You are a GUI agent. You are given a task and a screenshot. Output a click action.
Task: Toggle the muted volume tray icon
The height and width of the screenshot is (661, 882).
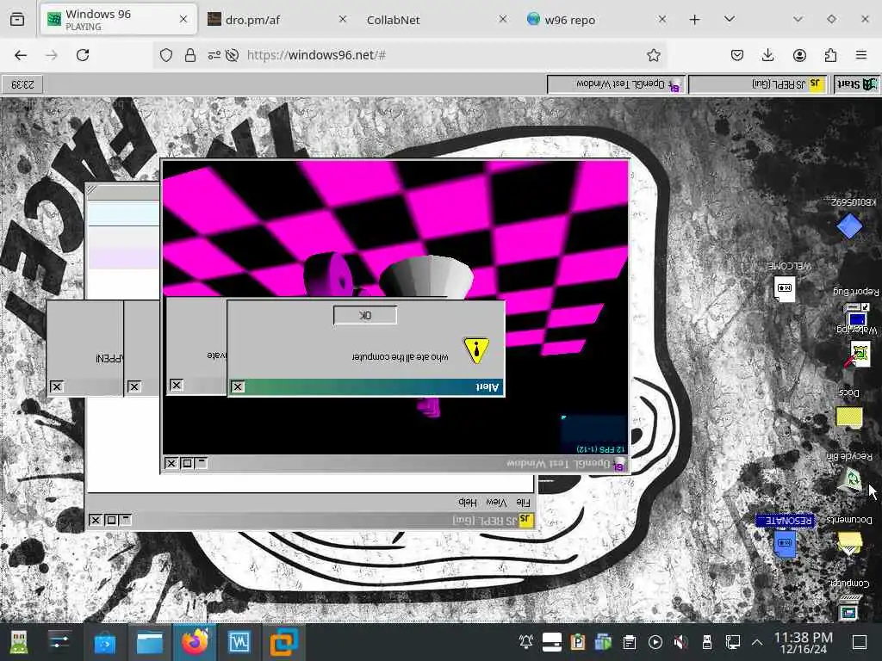coord(681,642)
